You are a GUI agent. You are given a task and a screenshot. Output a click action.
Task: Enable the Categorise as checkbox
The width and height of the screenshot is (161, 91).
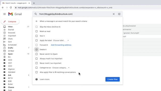[x=36, y=68]
